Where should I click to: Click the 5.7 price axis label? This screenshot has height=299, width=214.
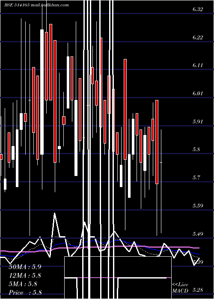[196, 178]
